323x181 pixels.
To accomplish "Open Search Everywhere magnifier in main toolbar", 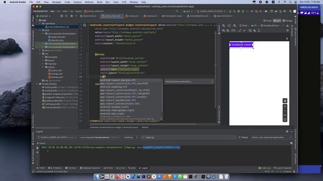I will (290, 11).
